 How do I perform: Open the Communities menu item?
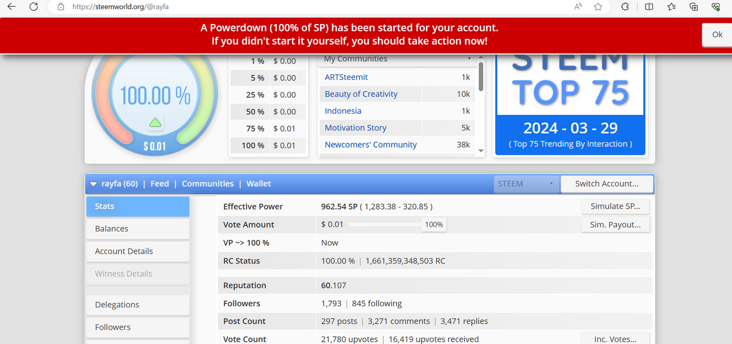click(208, 184)
